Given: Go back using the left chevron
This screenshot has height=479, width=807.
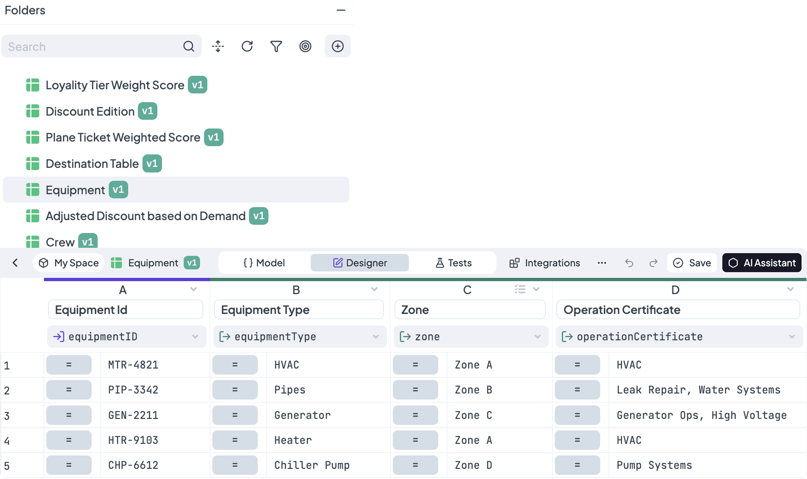Looking at the screenshot, I should [x=15, y=263].
